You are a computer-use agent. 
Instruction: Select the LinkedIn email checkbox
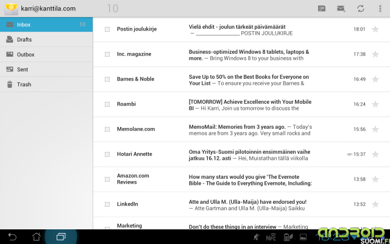[x=107, y=204]
